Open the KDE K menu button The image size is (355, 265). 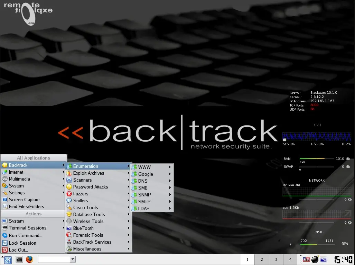[x=8, y=259]
